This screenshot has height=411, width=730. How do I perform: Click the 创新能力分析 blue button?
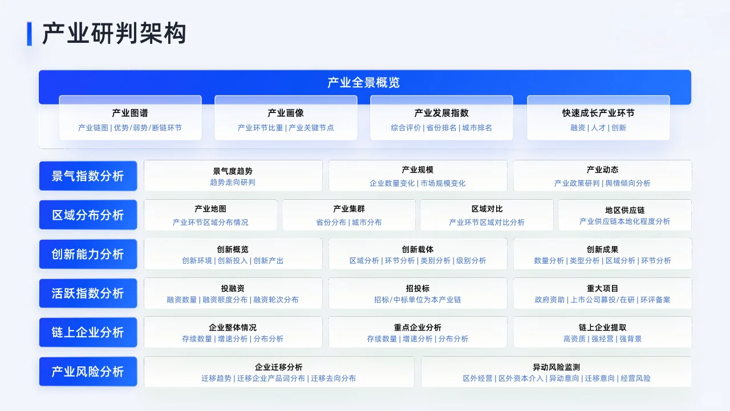click(x=88, y=254)
